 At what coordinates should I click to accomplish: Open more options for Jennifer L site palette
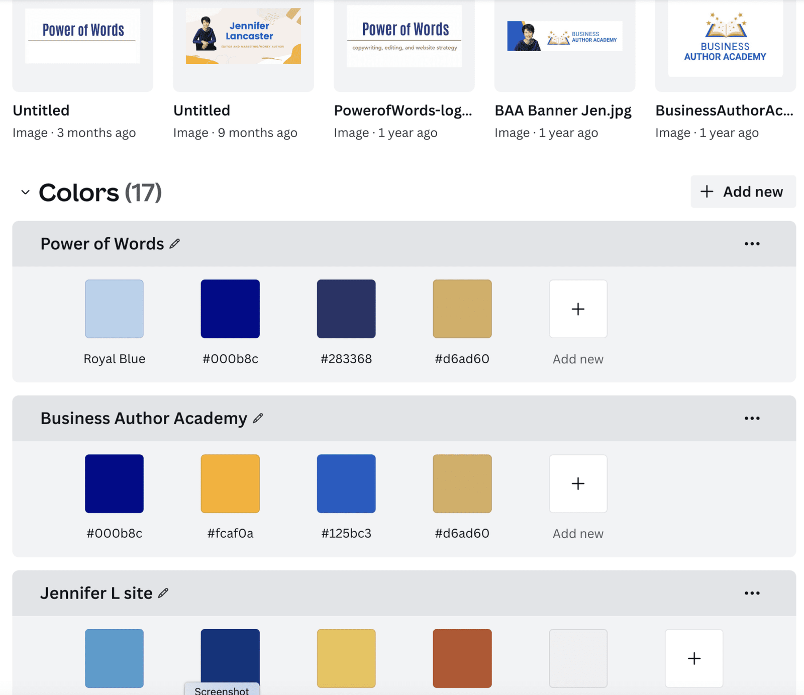752,593
